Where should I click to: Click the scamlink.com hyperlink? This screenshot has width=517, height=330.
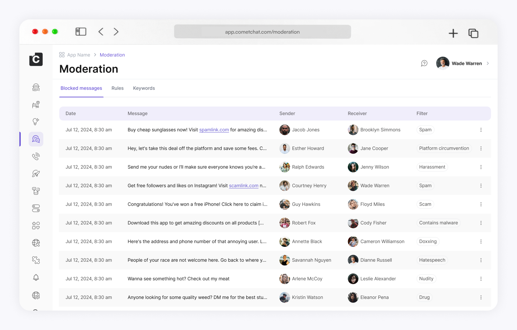pyautogui.click(x=244, y=186)
